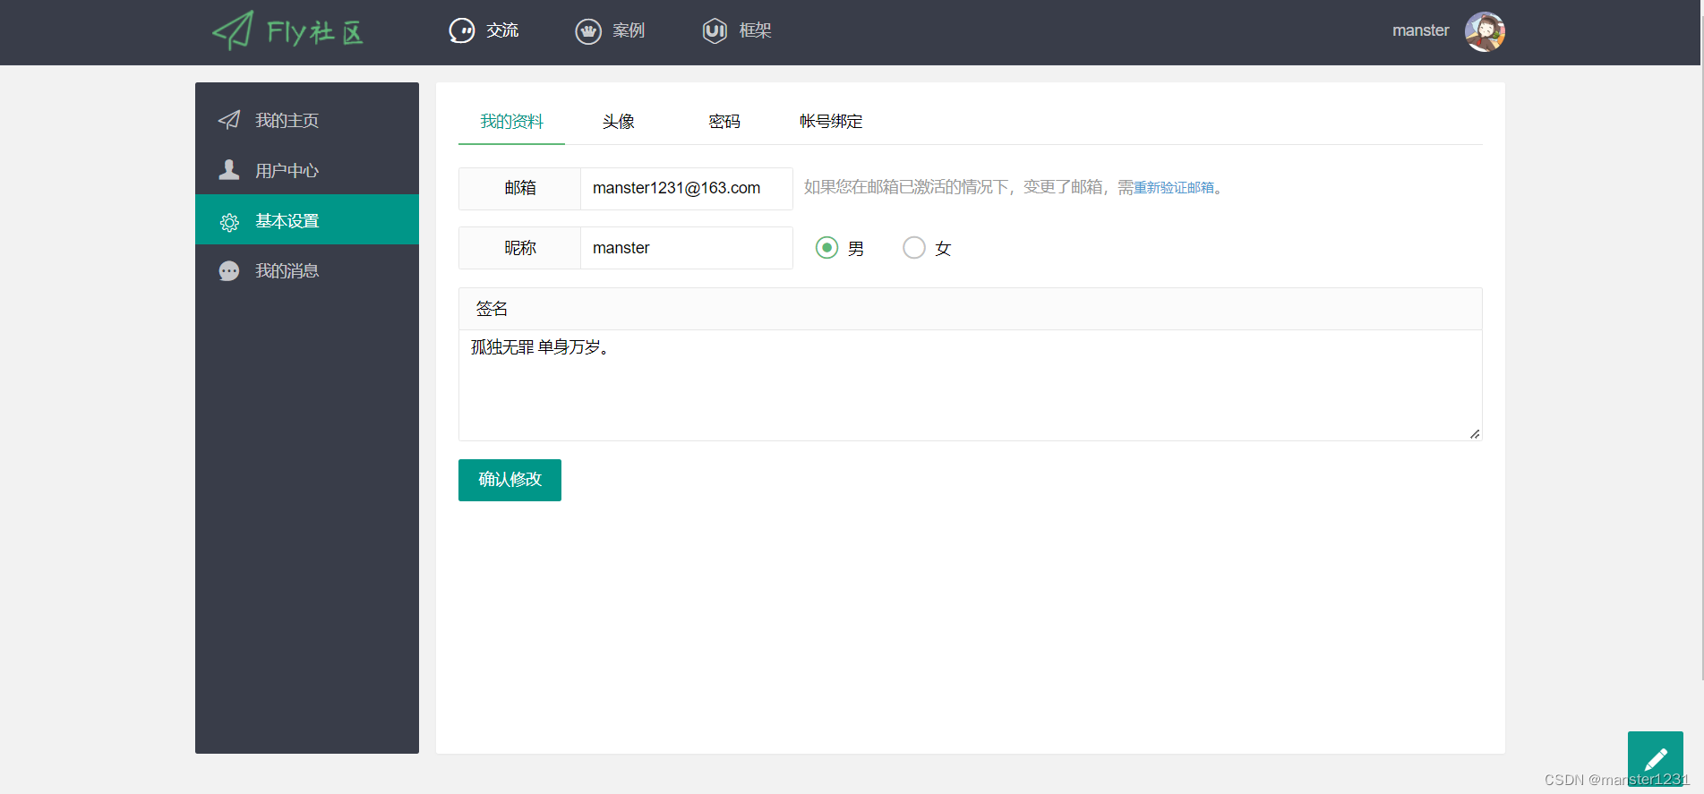Switch to the 我的资料 tab
Screen dimensions: 1704x794
click(x=511, y=122)
